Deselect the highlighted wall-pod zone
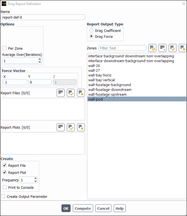This screenshot has width=187, height=216. point(137,99)
